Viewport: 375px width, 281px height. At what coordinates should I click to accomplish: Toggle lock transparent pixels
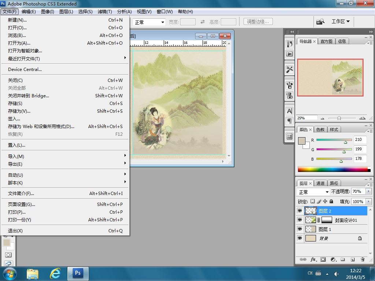click(312, 201)
